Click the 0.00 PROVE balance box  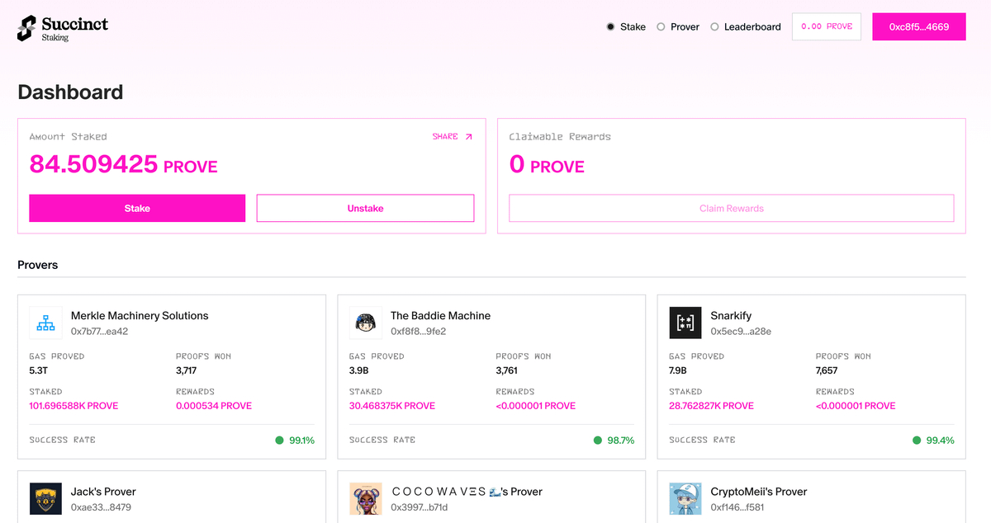[827, 26]
